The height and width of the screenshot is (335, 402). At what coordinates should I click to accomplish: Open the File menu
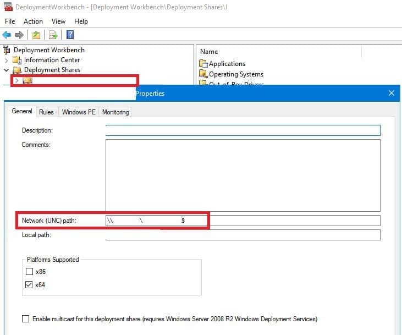tap(10, 21)
